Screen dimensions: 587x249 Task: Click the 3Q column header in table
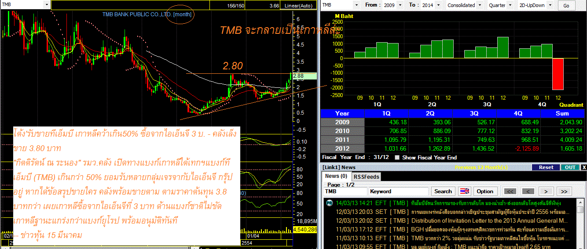click(x=474, y=113)
